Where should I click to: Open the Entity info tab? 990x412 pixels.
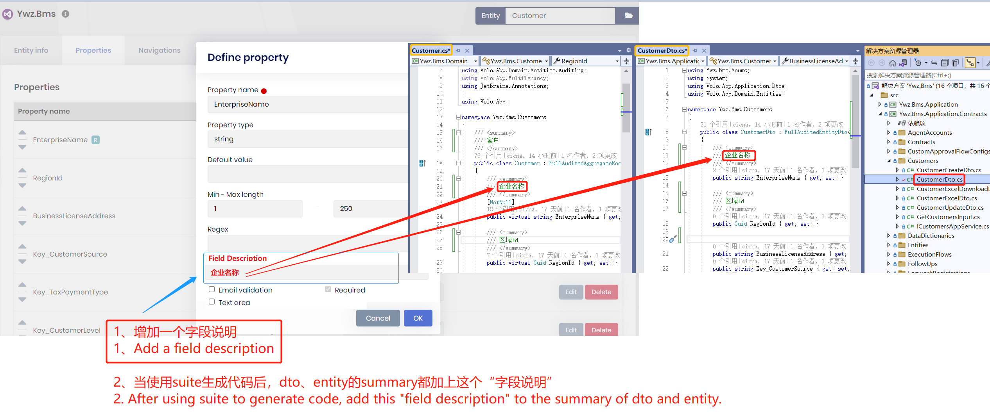(x=31, y=50)
